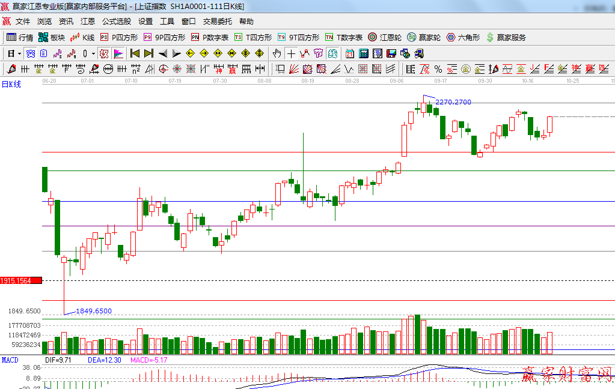Click the 赢家服务 dollar-sign icon
This screenshot has height=389, width=615.
[x=491, y=37]
